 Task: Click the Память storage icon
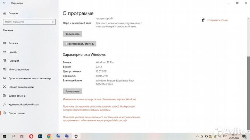pos(5,52)
